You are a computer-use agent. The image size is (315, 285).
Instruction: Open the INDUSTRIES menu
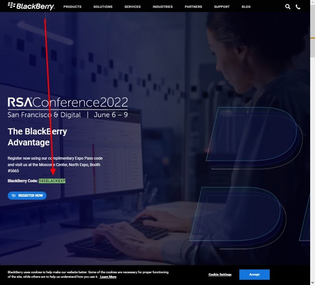(x=162, y=6)
